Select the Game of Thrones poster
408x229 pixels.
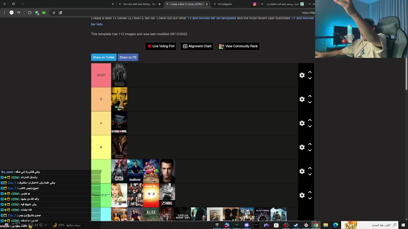point(119,75)
